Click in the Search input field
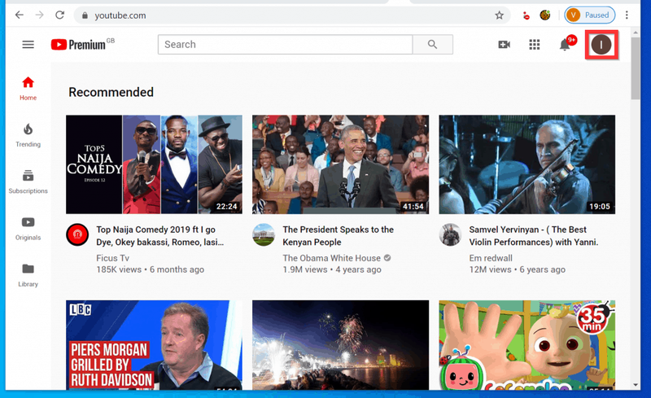 tap(286, 45)
